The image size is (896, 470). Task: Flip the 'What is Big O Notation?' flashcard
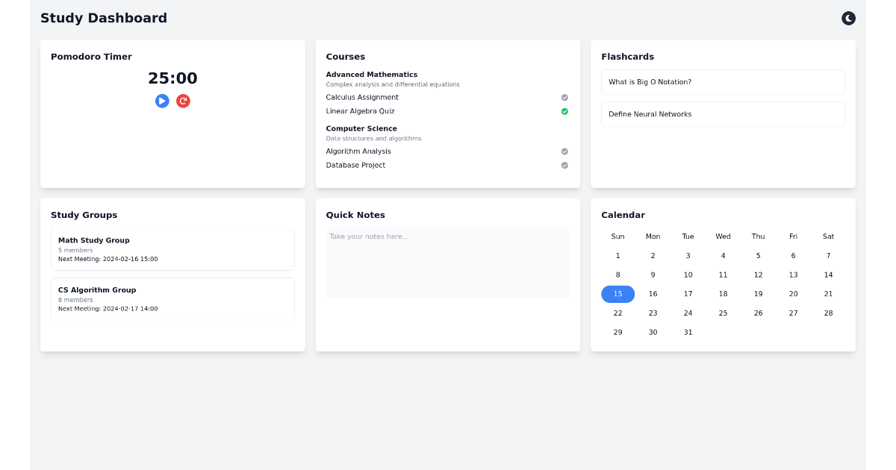[723, 81]
